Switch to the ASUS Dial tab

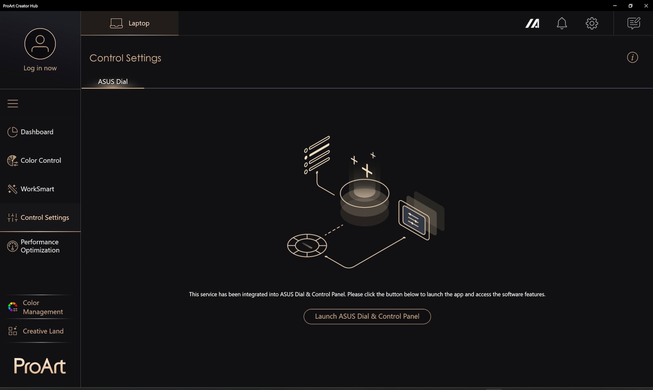point(113,82)
